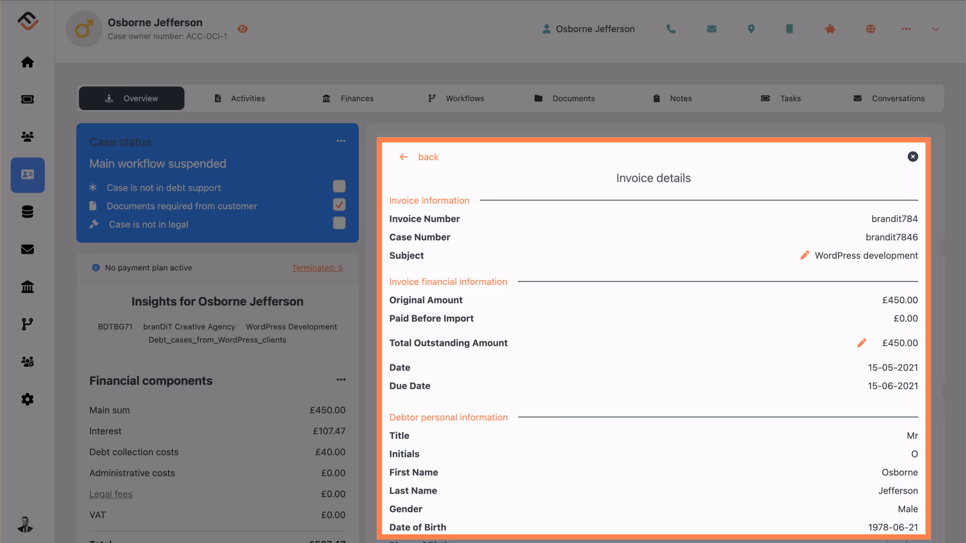Image resolution: width=966 pixels, height=543 pixels.
Task: Open Financial components three-dot menu
Action: [341, 380]
